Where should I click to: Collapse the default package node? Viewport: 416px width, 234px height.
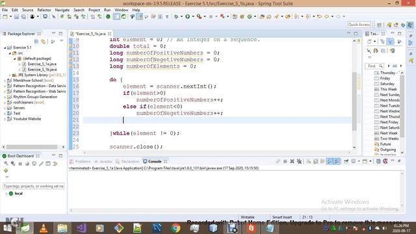pyautogui.click(x=15, y=58)
